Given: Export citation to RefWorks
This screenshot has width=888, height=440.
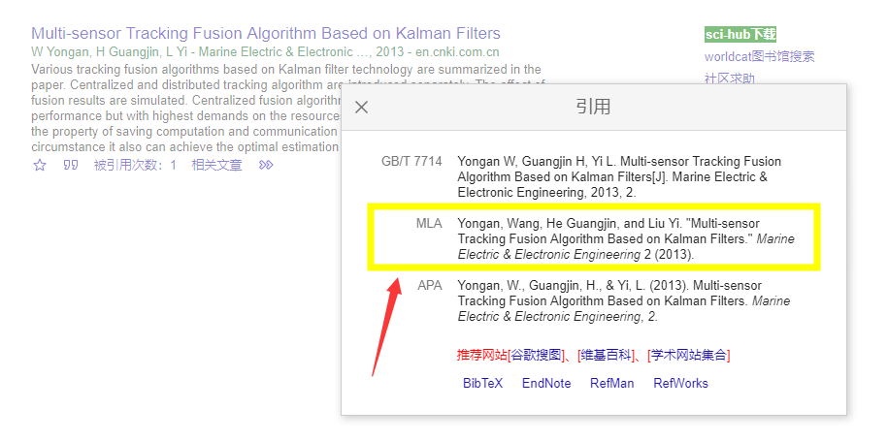Looking at the screenshot, I should pos(680,383).
